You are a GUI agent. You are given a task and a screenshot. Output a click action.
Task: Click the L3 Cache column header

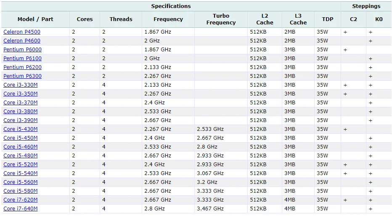tap(298, 19)
